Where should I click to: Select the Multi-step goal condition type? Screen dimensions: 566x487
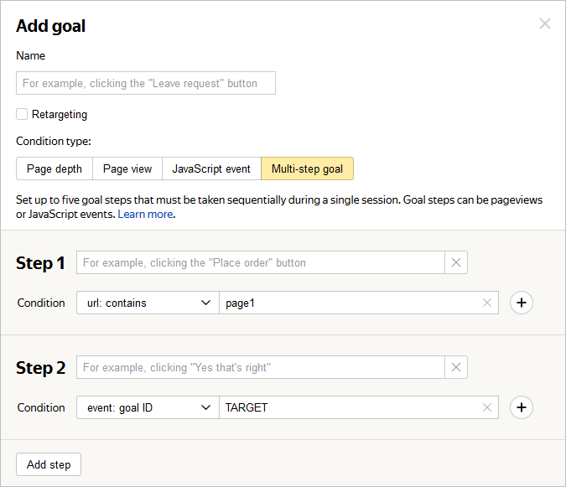pos(307,168)
